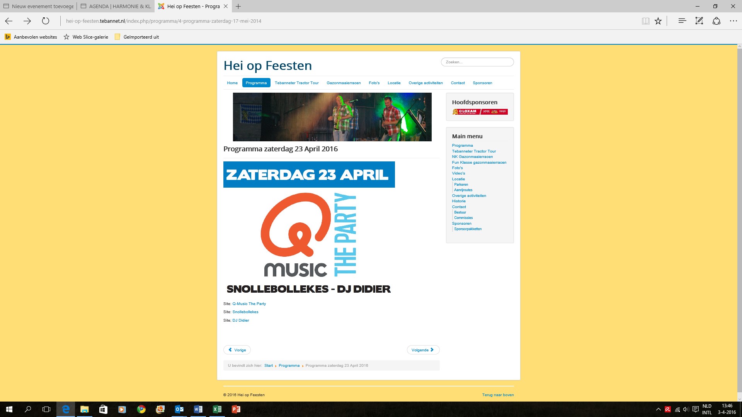742x417 pixels.
Task: Go to previous article with Vorige
Action: click(237, 350)
